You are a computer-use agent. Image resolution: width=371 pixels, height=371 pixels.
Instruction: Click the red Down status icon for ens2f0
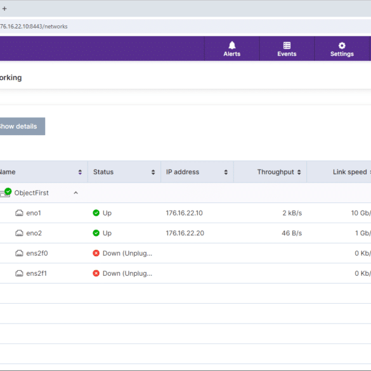(x=96, y=253)
